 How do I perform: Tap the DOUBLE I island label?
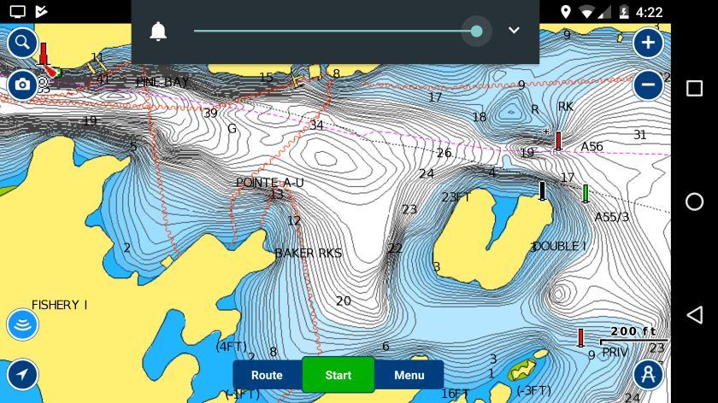(559, 246)
